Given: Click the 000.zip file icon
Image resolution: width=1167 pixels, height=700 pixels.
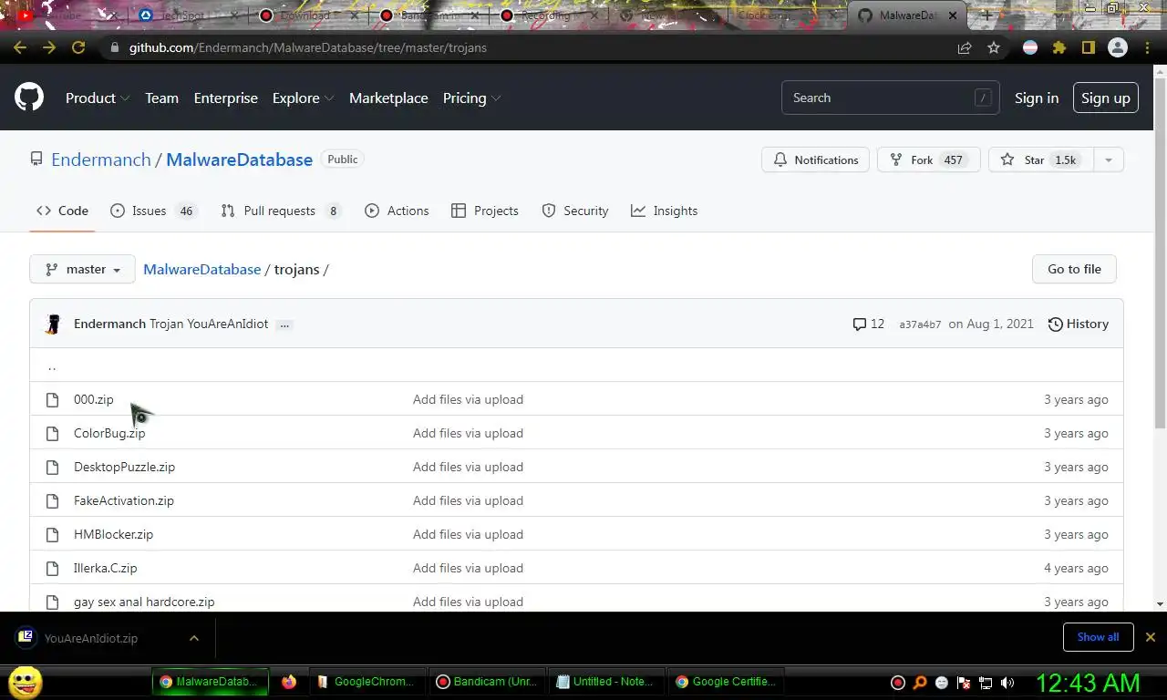Looking at the screenshot, I should click(x=52, y=399).
